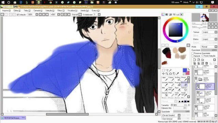Select the lasso selection tool

click(x=167, y=70)
